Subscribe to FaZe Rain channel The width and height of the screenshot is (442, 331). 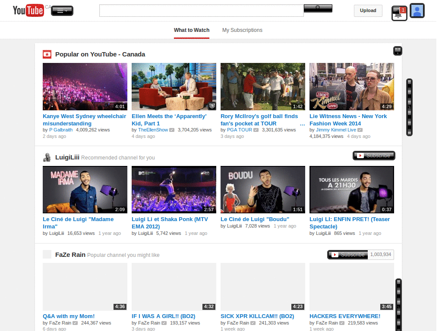(x=347, y=254)
